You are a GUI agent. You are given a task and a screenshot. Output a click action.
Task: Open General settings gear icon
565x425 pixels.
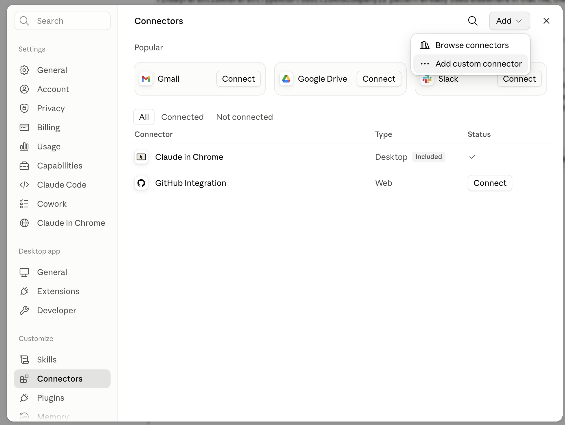pyautogui.click(x=24, y=70)
